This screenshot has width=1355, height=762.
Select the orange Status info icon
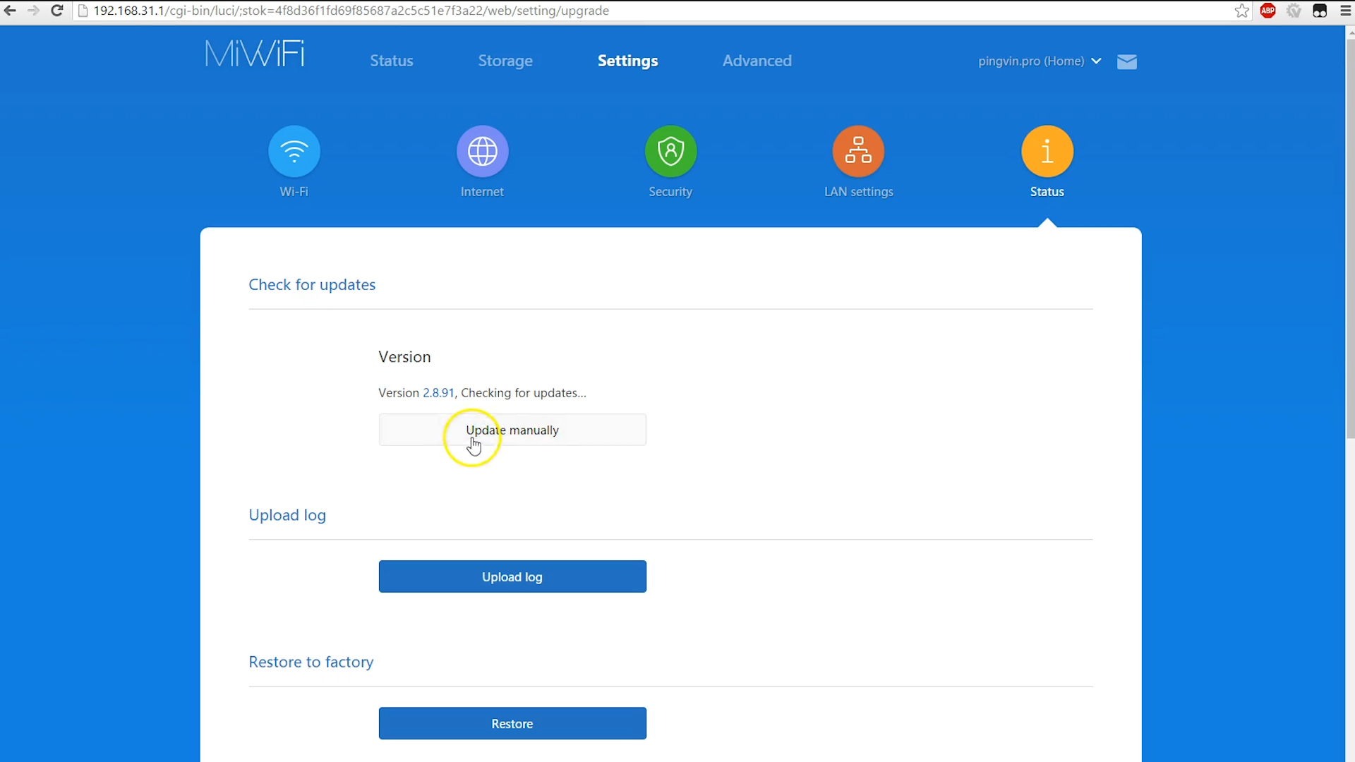[1047, 151]
